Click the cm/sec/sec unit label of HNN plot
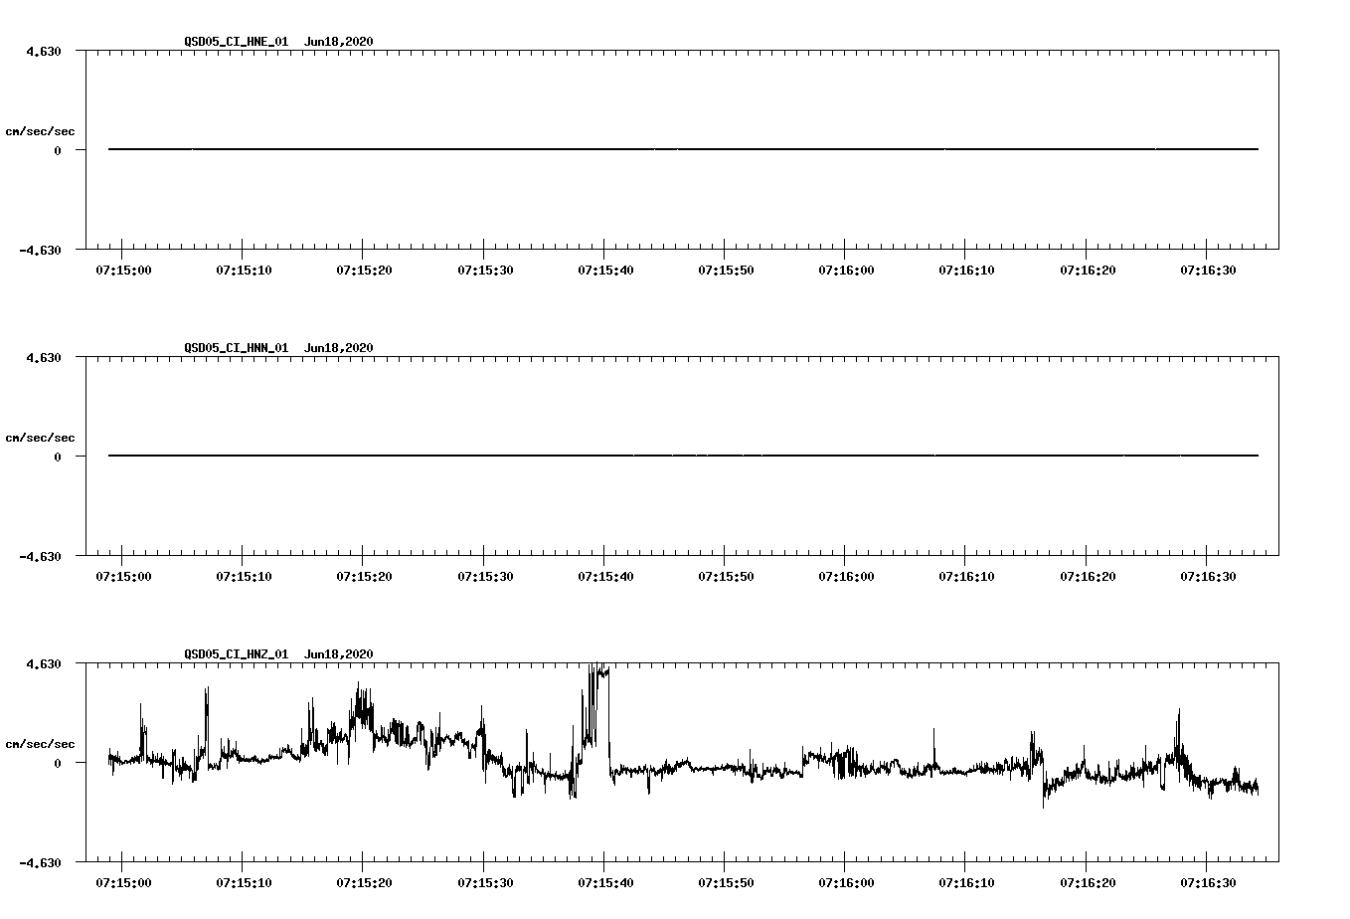Image resolution: width=1350 pixels, height=919 pixels. tap(40, 438)
